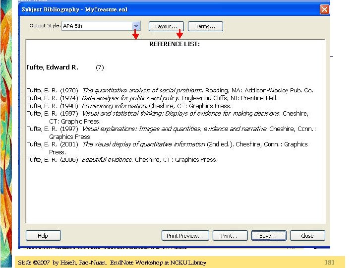The width and height of the screenshot is (357, 268).
Task: Click the (7) record count
Action: 100,67
